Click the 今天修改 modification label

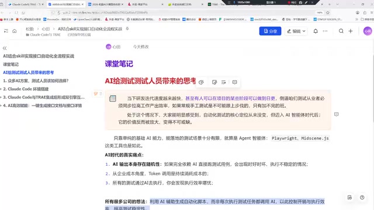141,47
